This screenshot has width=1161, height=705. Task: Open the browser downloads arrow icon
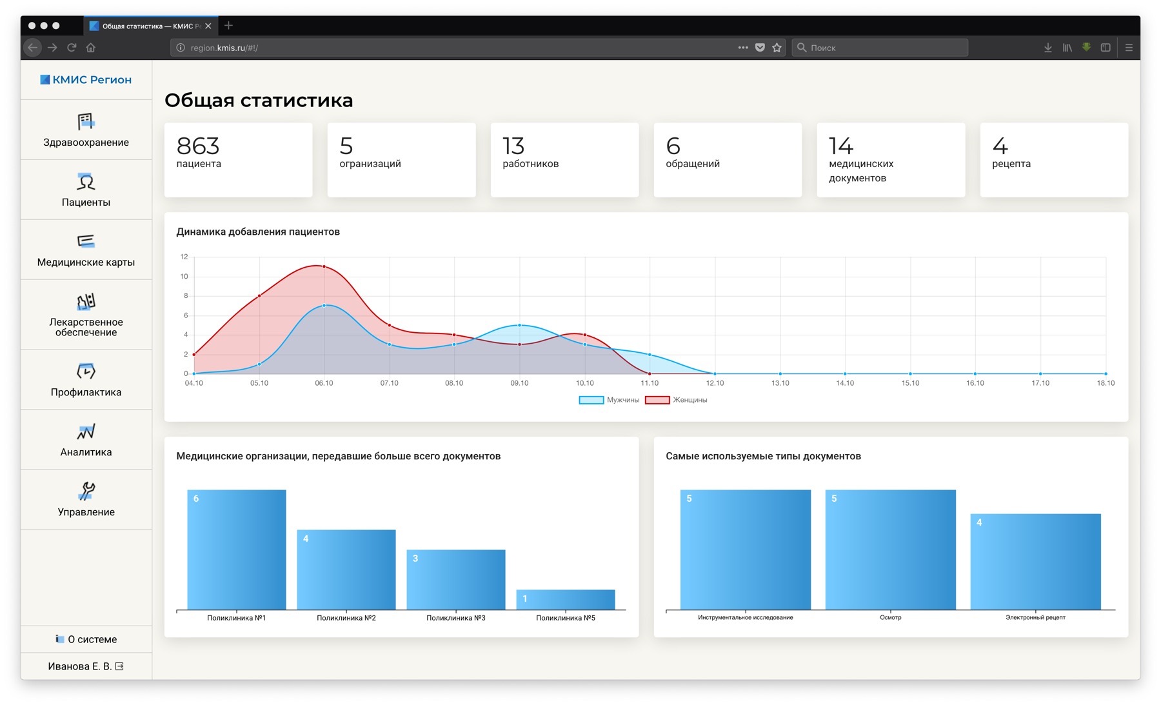click(x=1048, y=48)
